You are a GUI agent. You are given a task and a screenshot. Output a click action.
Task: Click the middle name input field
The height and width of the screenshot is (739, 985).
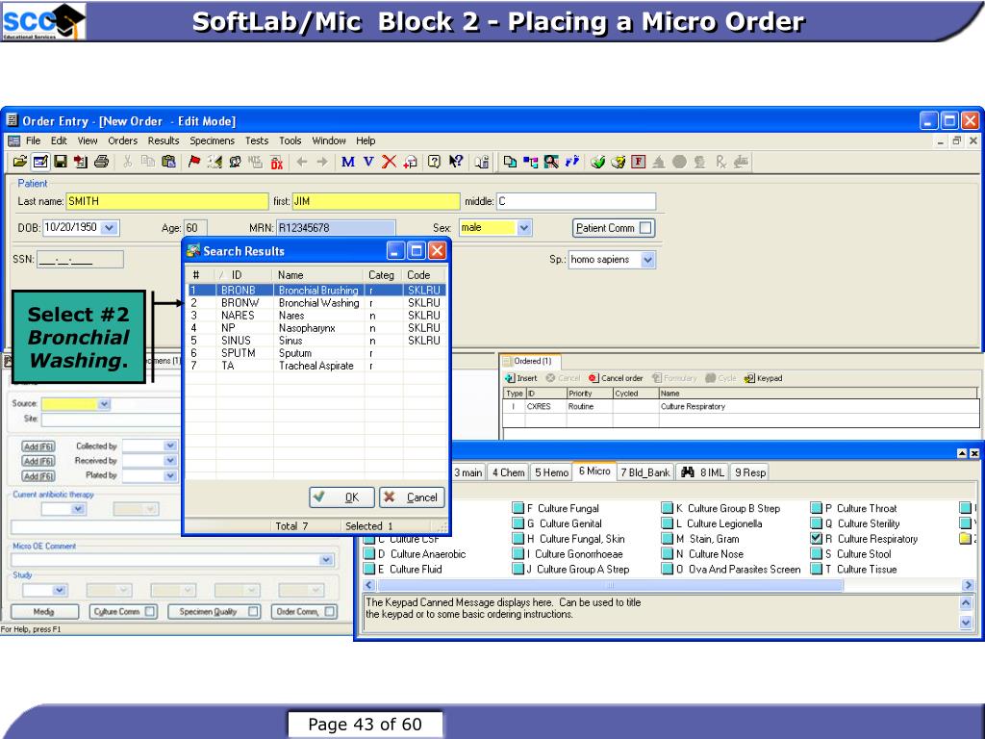click(576, 201)
